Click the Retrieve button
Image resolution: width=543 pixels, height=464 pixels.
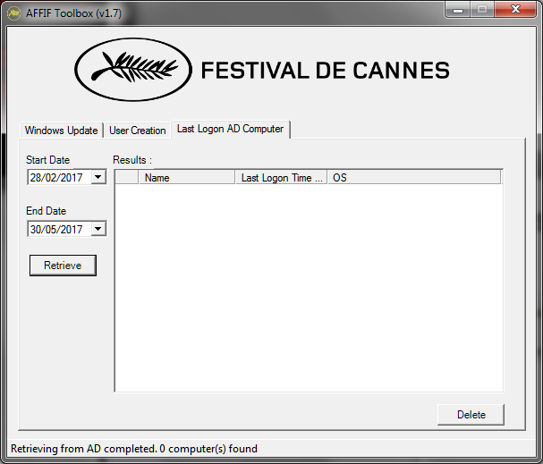tap(63, 266)
